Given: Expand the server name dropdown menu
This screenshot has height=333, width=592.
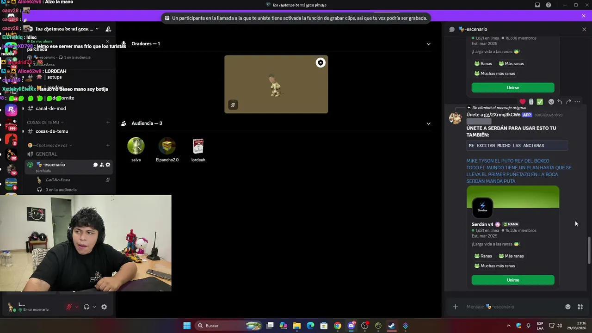Looking at the screenshot, I should (x=97, y=29).
